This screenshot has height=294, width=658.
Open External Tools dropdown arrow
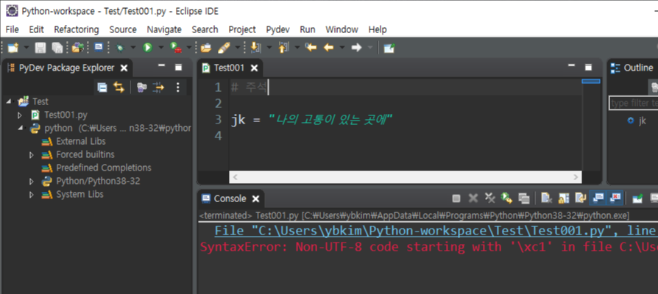pyautogui.click(x=188, y=48)
